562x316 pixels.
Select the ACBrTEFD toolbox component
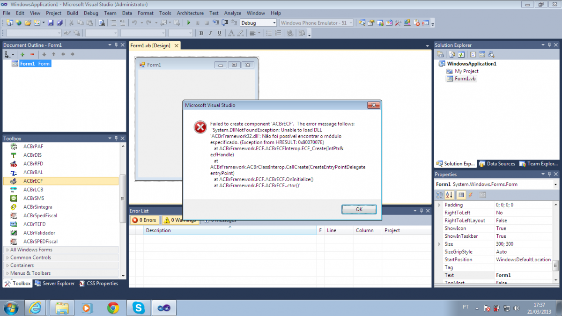point(61,224)
